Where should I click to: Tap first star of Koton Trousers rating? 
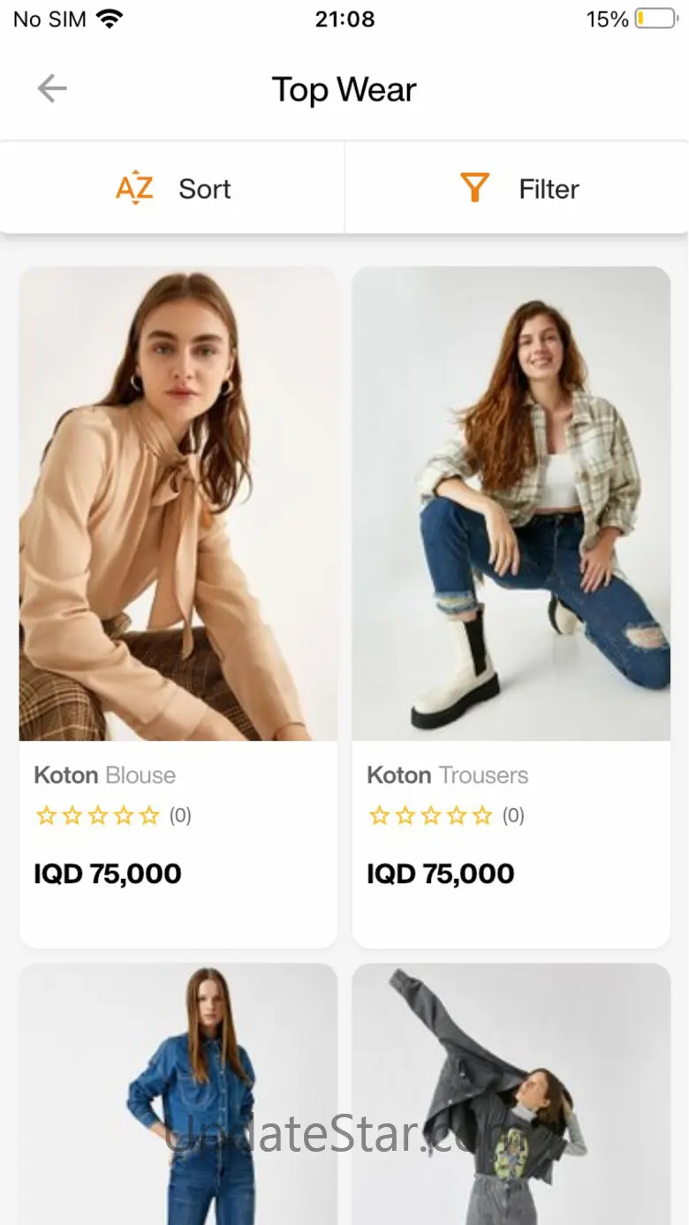(x=379, y=815)
